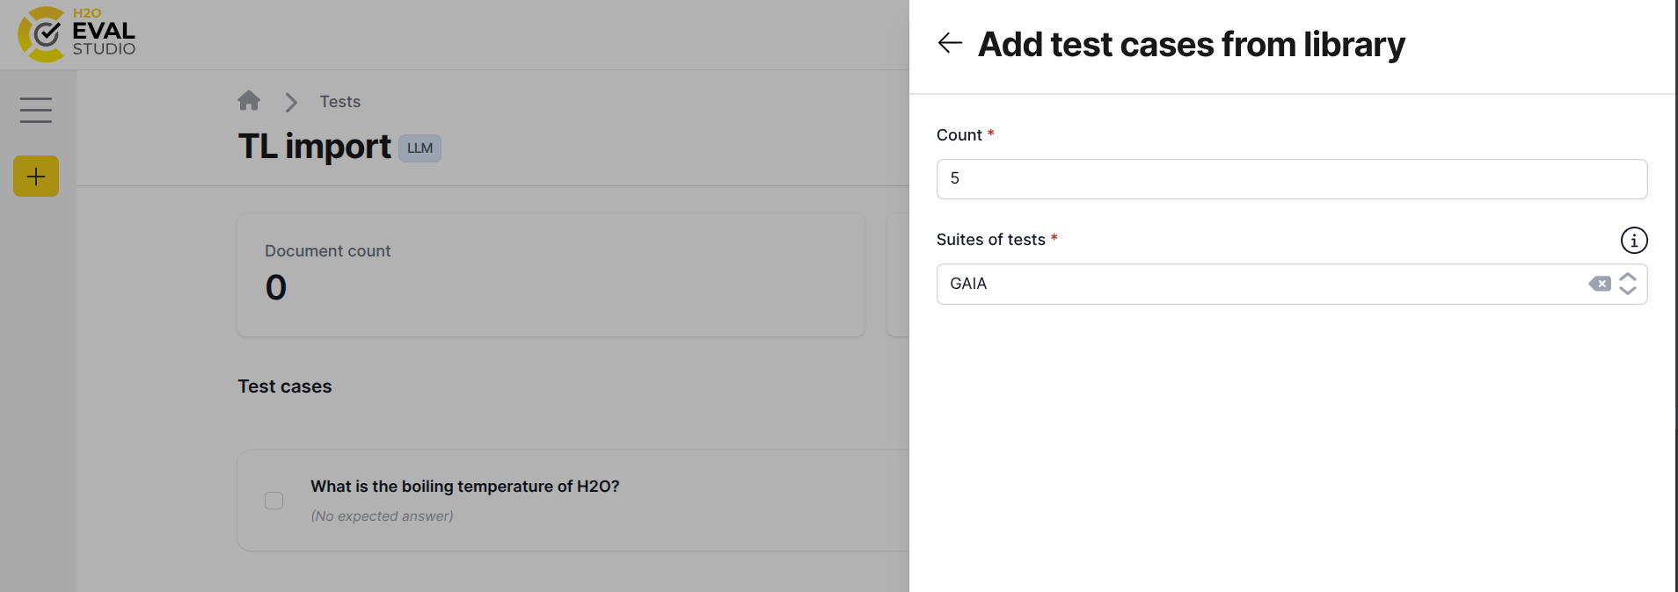1678x592 pixels.
Task: Click the H2O Eval Studio logo
Action: [77, 34]
